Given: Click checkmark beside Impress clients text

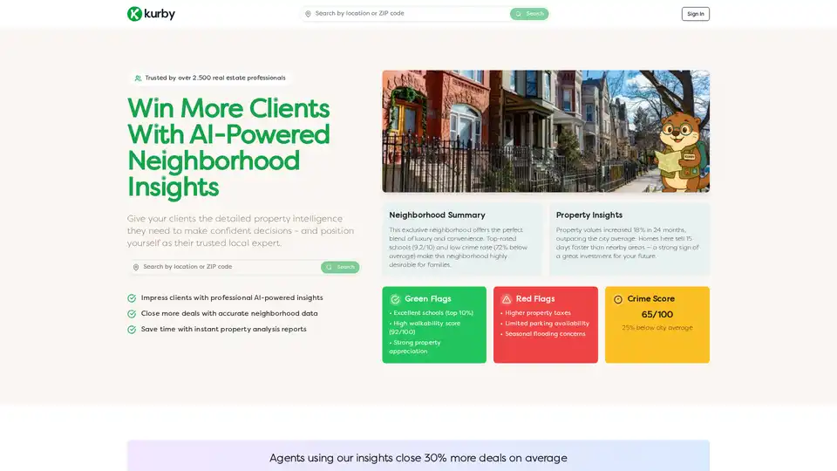Looking at the screenshot, I should point(132,298).
